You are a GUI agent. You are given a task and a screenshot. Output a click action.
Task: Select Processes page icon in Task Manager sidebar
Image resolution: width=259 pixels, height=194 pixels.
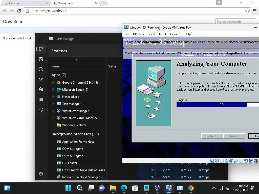[41, 49]
